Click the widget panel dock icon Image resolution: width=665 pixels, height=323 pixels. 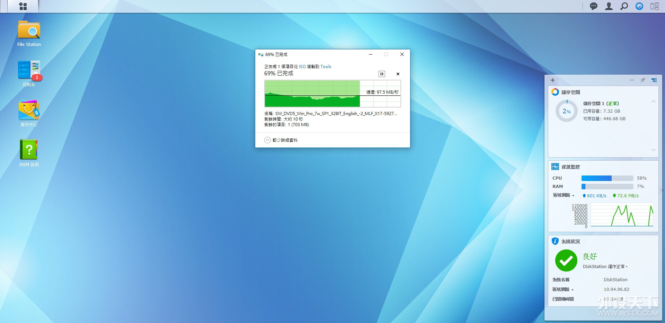coord(654,80)
